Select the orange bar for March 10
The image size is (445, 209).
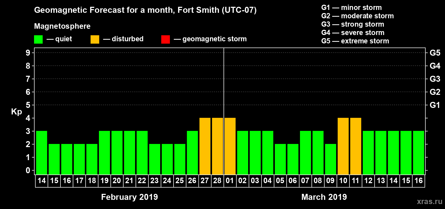coord(343,146)
